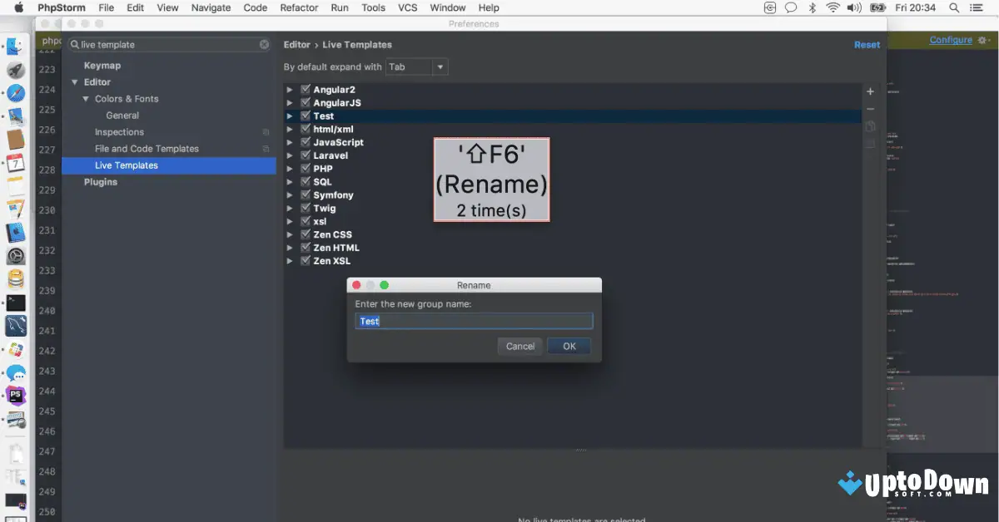Select the group name input field
This screenshot has width=999, height=522.
coord(474,321)
